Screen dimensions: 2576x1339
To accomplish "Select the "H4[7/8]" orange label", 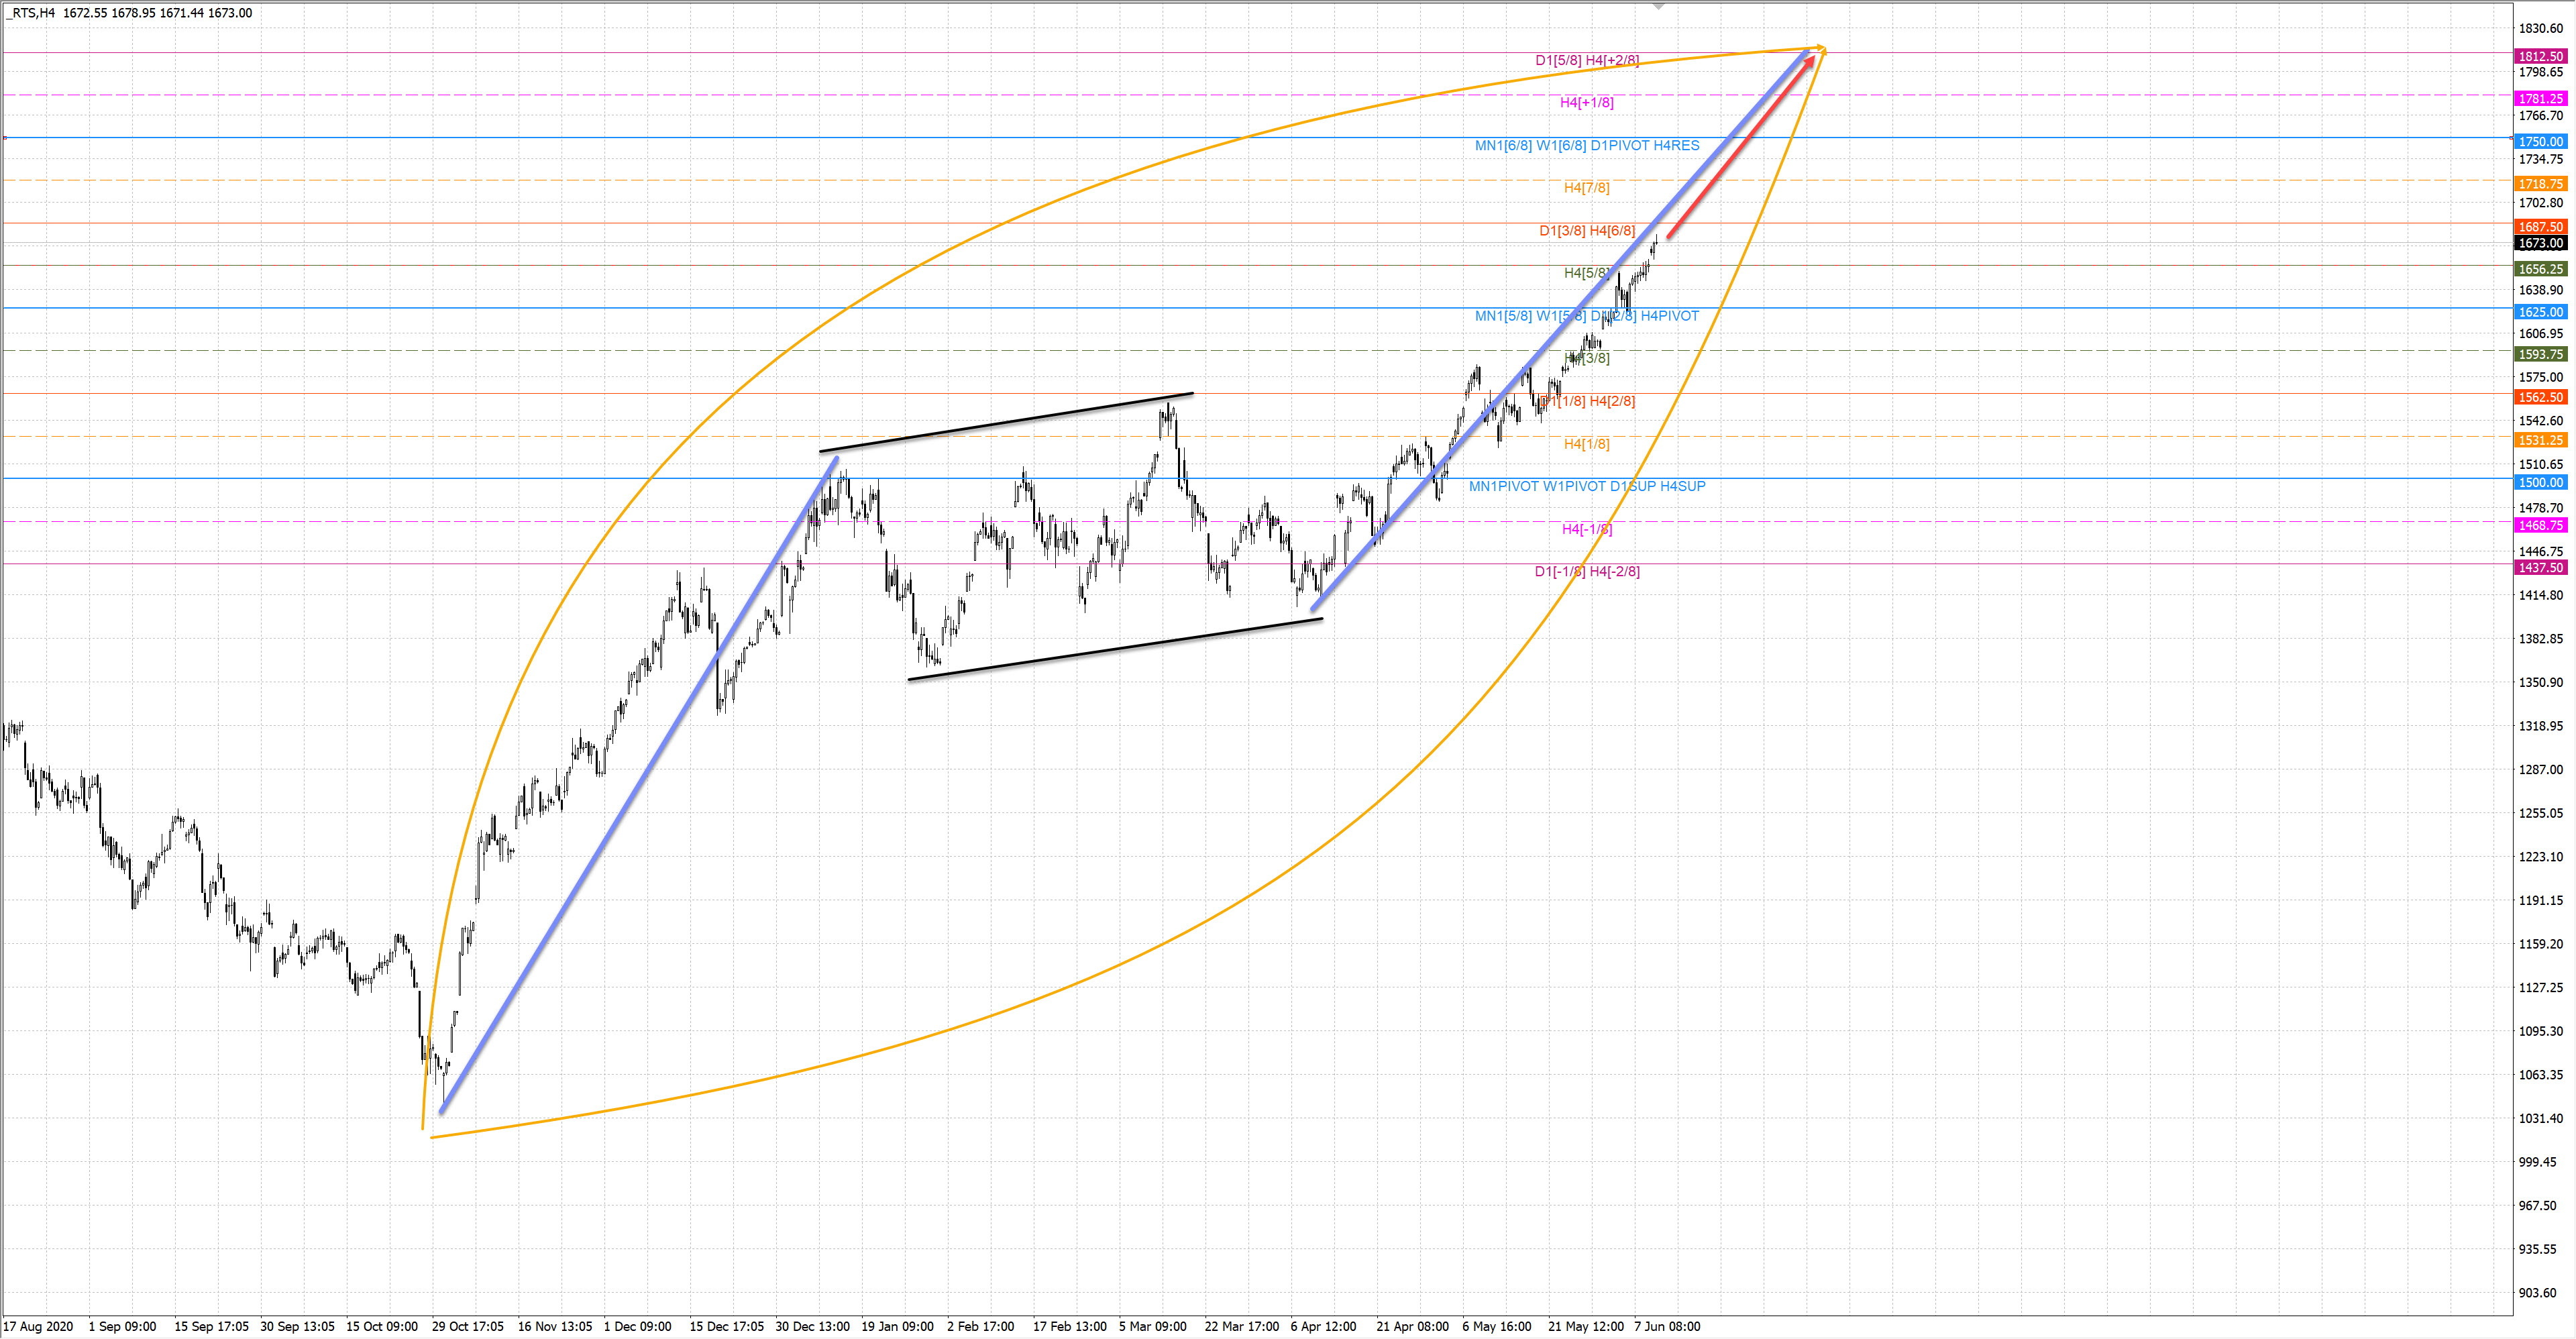I will [x=1586, y=187].
